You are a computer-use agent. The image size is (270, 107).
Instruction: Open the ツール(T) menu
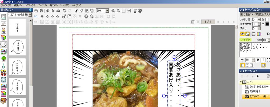click(x=65, y=5)
